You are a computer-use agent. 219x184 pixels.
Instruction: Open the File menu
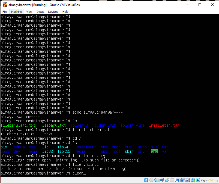point(5,12)
